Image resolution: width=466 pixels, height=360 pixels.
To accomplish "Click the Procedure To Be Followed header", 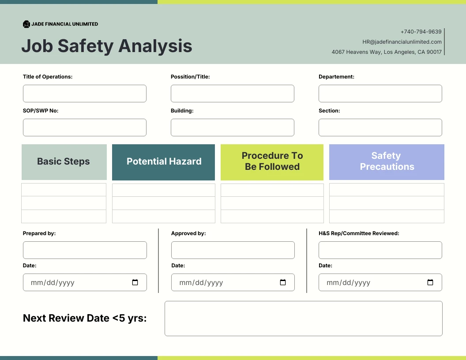I will [x=272, y=162].
